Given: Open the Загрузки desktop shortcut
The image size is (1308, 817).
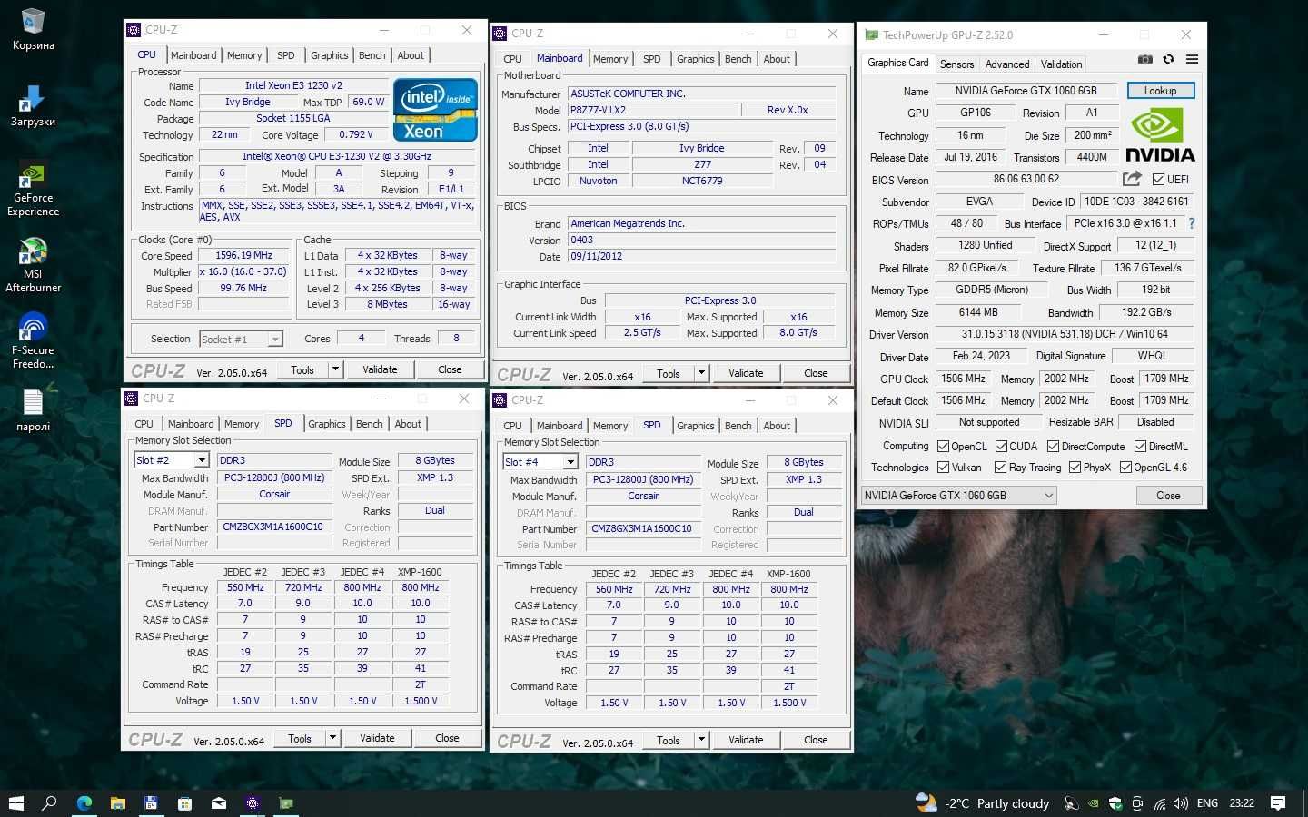Looking at the screenshot, I should coord(33,105).
